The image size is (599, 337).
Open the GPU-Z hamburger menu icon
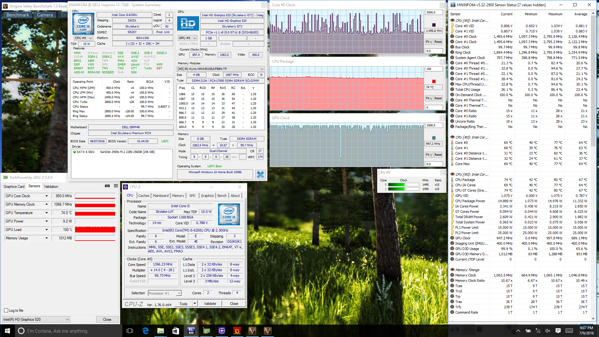pyautogui.click(x=116, y=186)
